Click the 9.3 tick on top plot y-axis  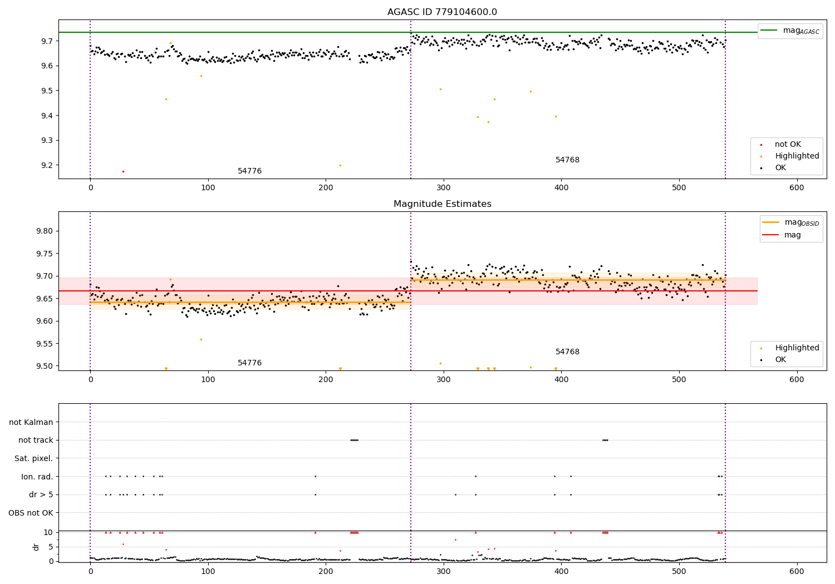(x=47, y=141)
